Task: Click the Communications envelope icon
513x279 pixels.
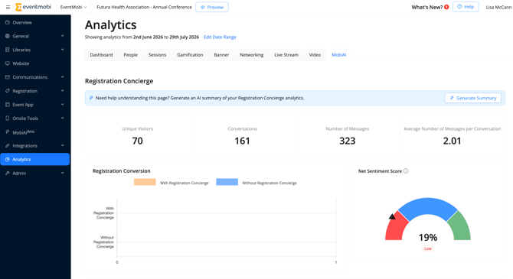Action: pos(7,77)
